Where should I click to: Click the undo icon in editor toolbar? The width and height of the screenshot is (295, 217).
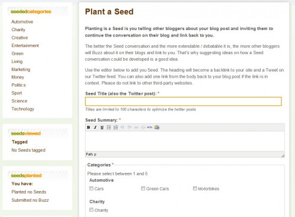[122, 128]
